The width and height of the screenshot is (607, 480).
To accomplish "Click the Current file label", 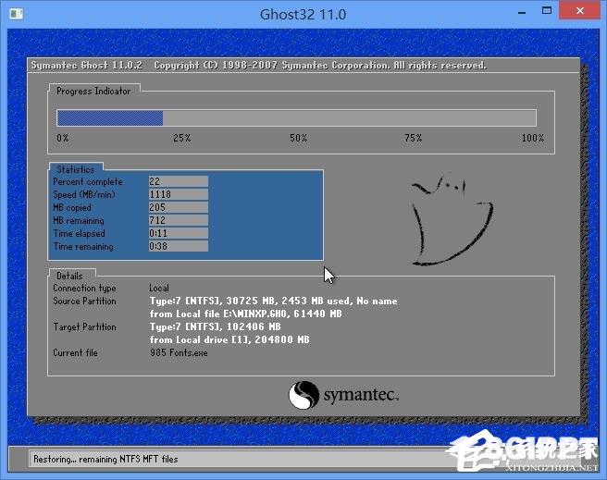I will tap(75, 352).
